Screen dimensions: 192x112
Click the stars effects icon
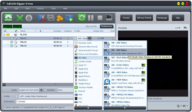[60, 18]
